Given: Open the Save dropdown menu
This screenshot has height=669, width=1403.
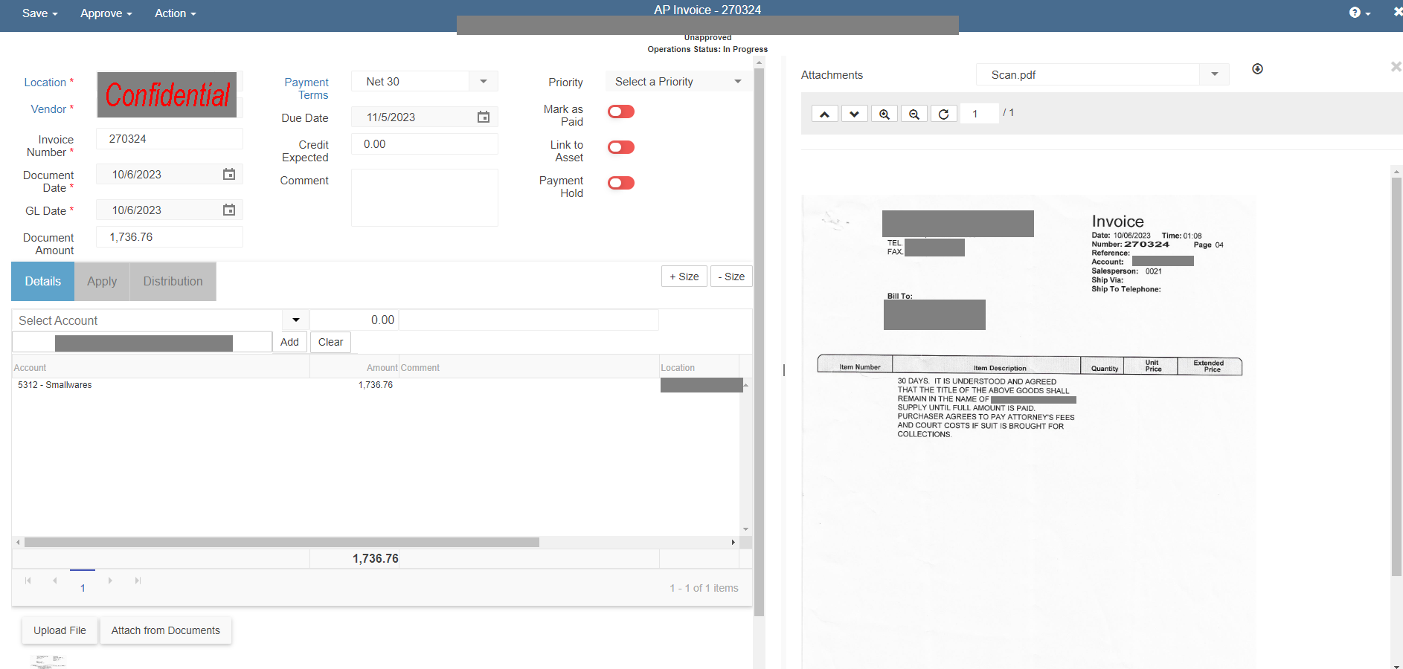Looking at the screenshot, I should pos(39,13).
